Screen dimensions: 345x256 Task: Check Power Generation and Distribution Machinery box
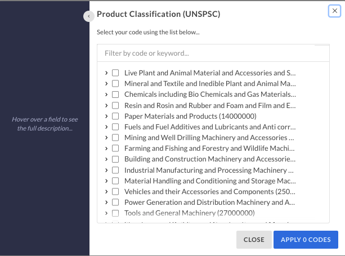[x=115, y=202]
